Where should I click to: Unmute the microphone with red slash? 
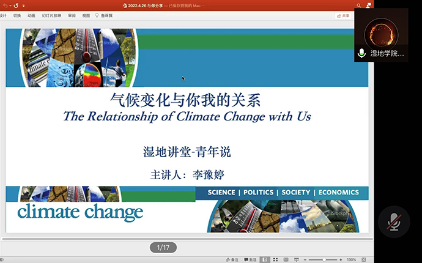[x=393, y=222]
